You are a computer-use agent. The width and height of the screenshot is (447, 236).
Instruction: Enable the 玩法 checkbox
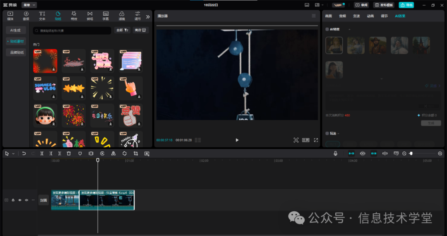[x=327, y=133]
